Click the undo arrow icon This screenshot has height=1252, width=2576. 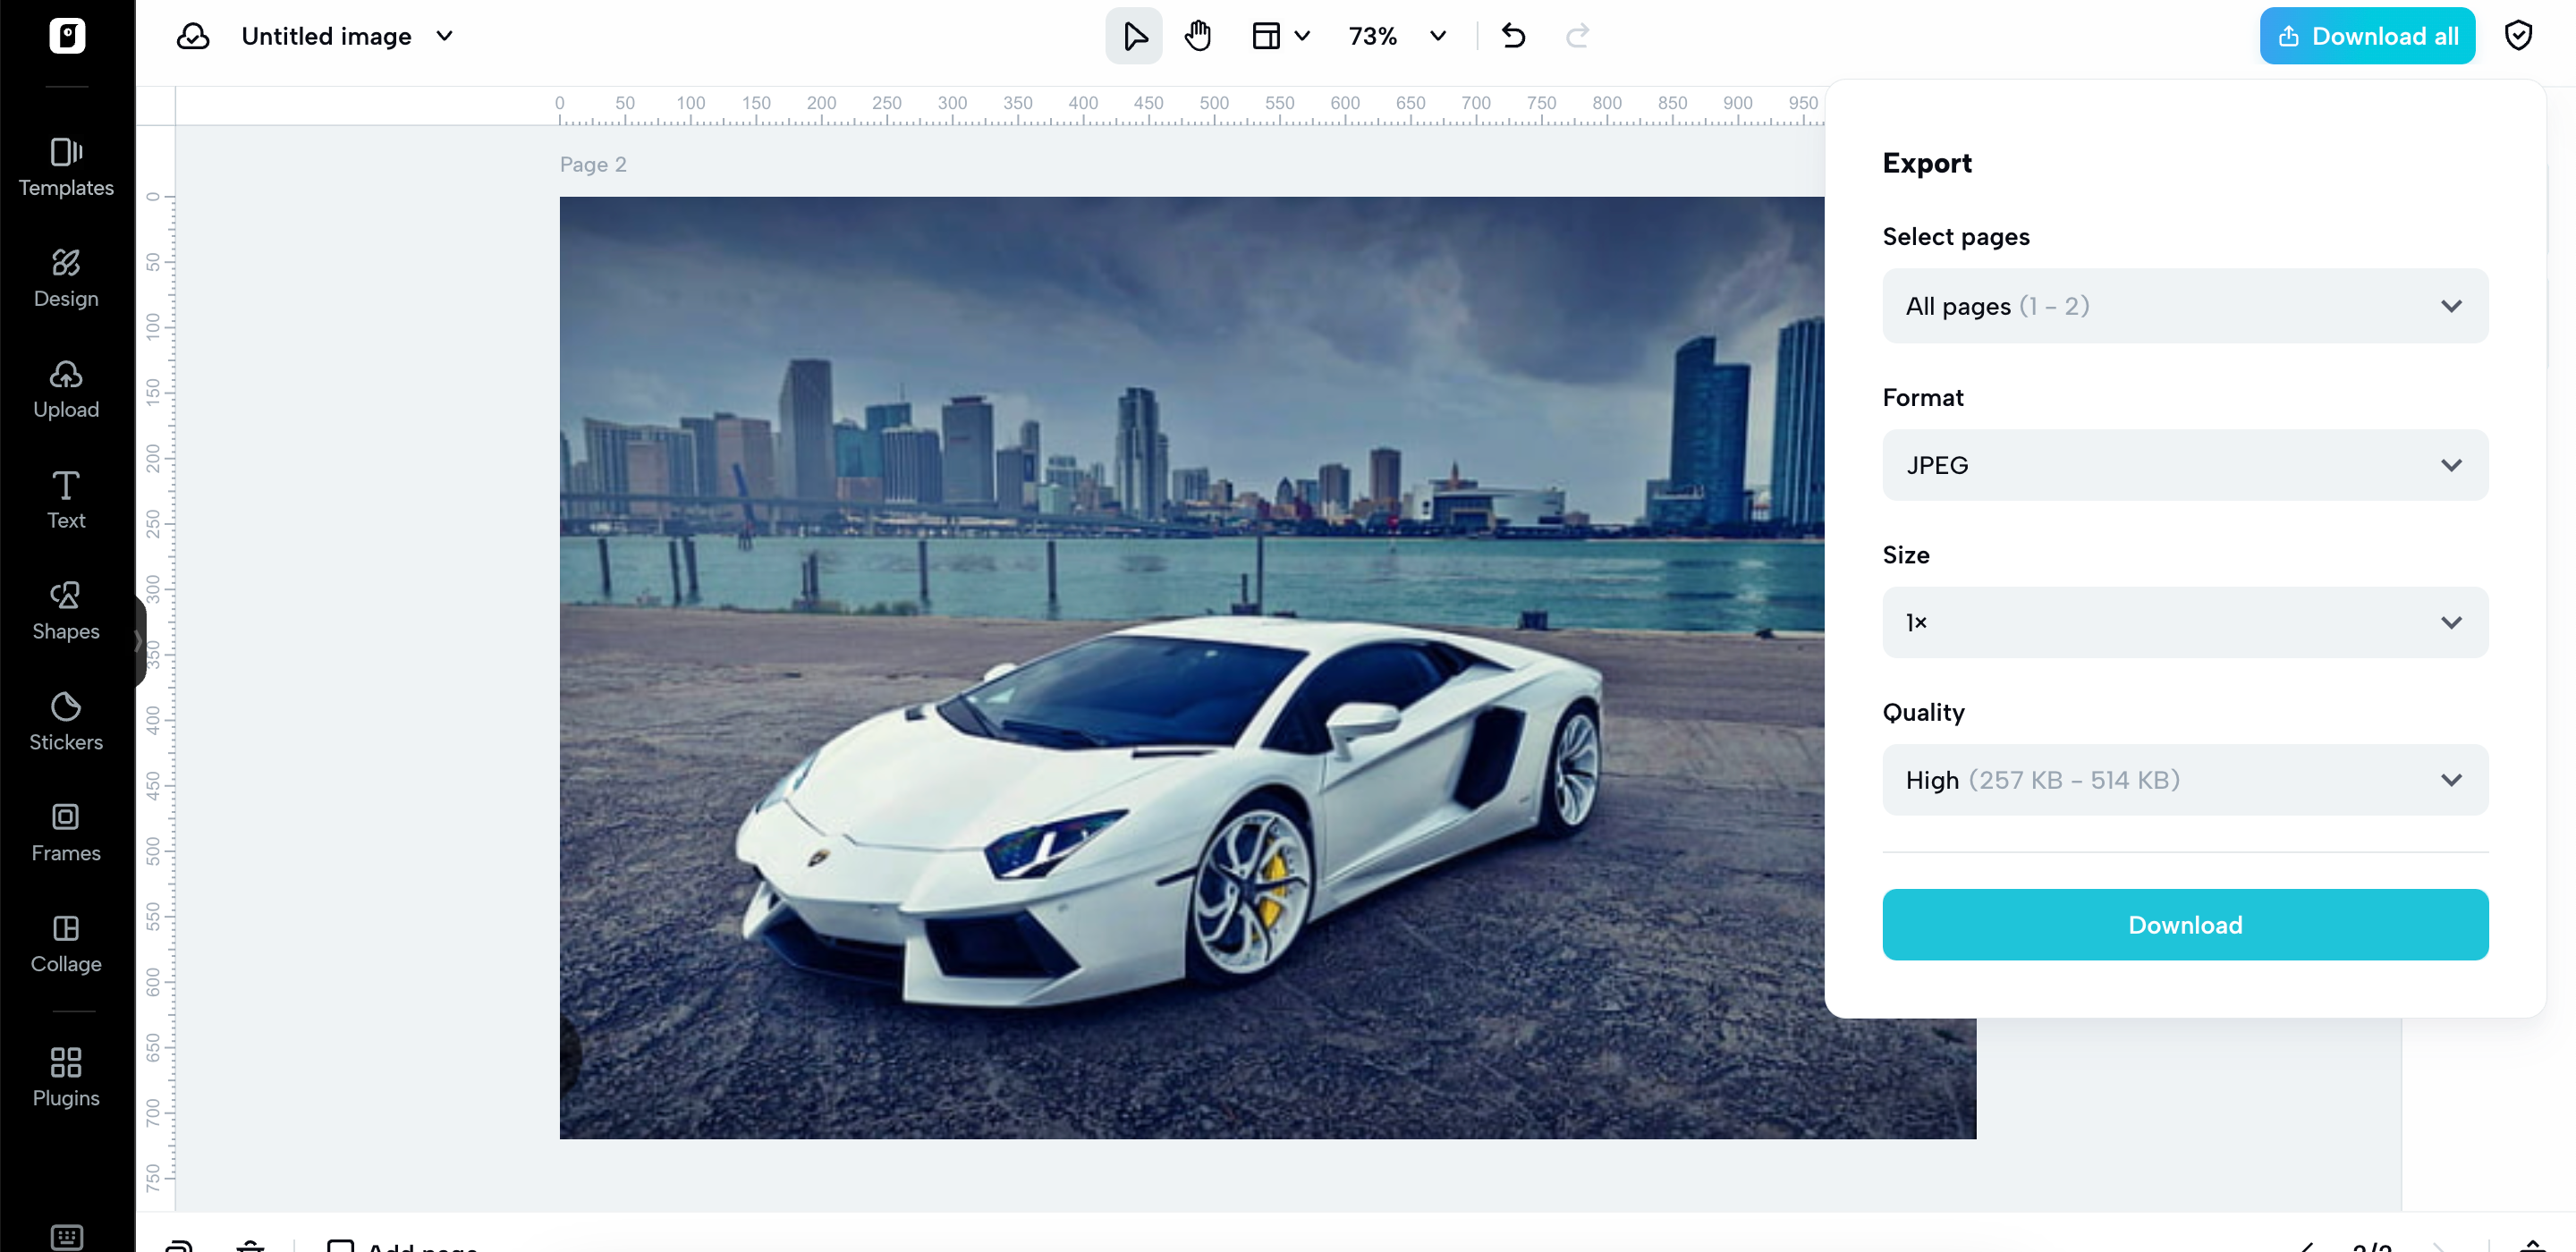[1513, 36]
